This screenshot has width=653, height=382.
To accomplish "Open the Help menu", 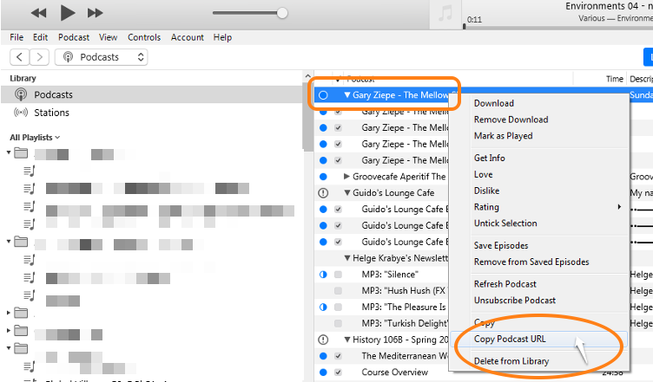I will point(222,37).
